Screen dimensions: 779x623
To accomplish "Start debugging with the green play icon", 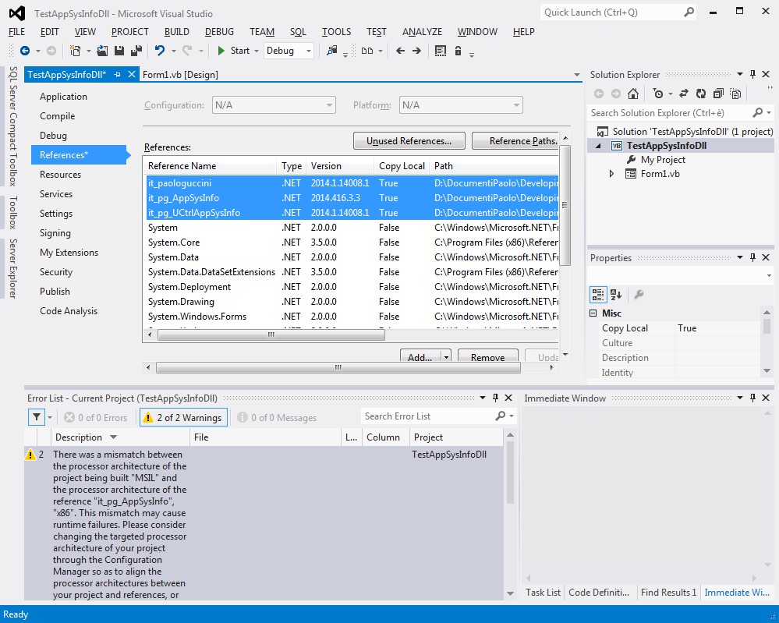I will point(221,51).
